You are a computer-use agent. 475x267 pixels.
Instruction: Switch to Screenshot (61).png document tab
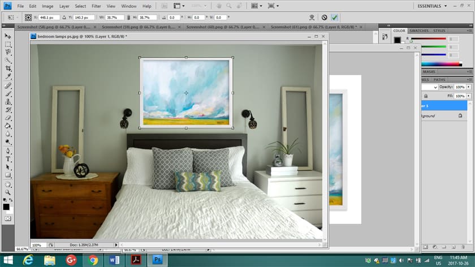point(316,27)
